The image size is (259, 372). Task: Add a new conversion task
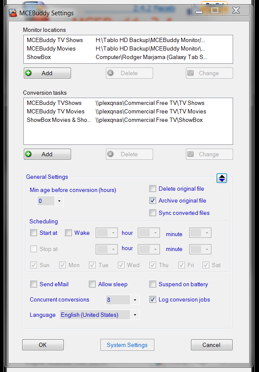click(47, 154)
